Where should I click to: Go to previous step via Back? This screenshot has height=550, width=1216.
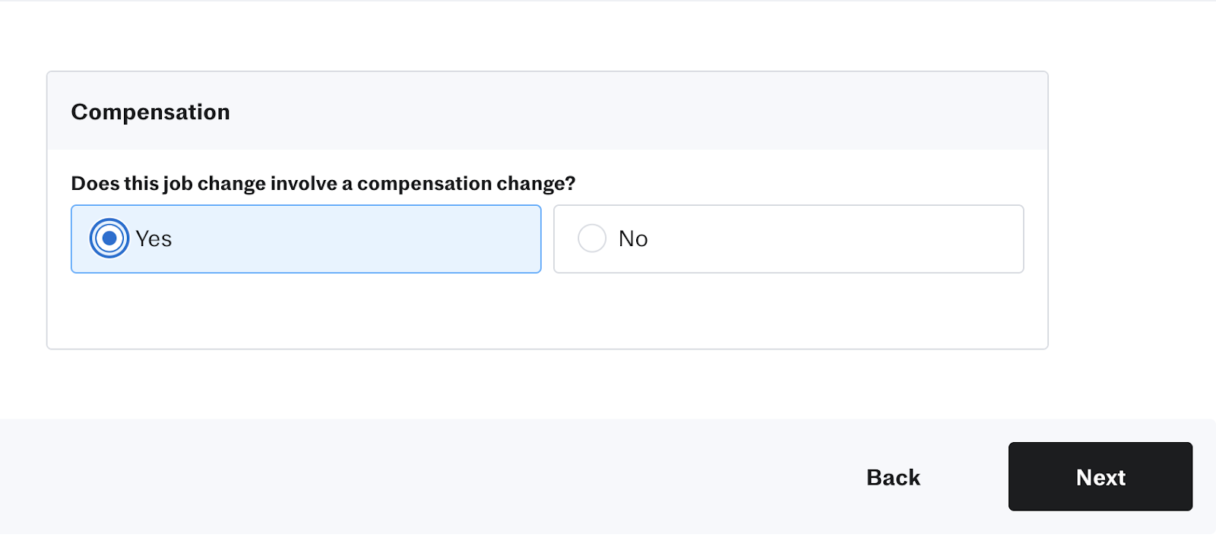click(893, 477)
